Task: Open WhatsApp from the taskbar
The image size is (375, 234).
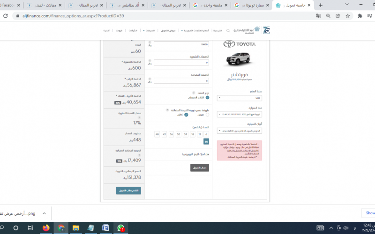Action: coord(121,228)
